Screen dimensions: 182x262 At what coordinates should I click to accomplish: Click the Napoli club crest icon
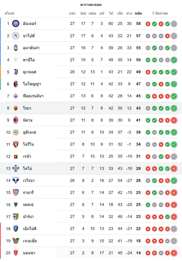[16, 36]
